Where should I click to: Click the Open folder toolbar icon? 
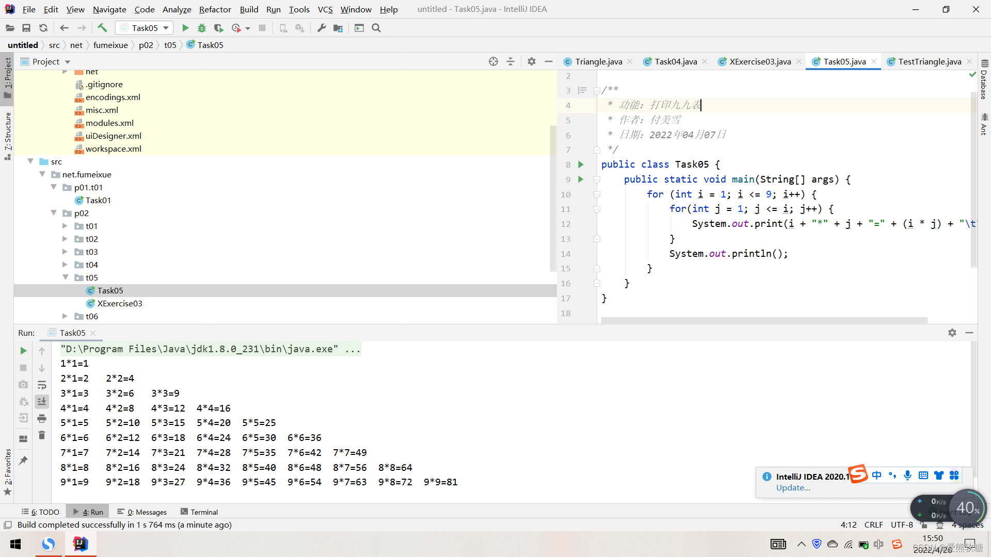tap(10, 28)
